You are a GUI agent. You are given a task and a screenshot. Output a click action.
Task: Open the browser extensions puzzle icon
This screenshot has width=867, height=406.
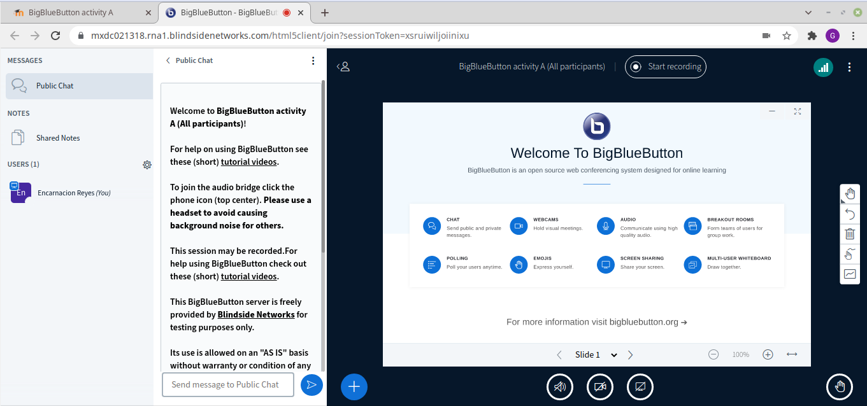(812, 36)
